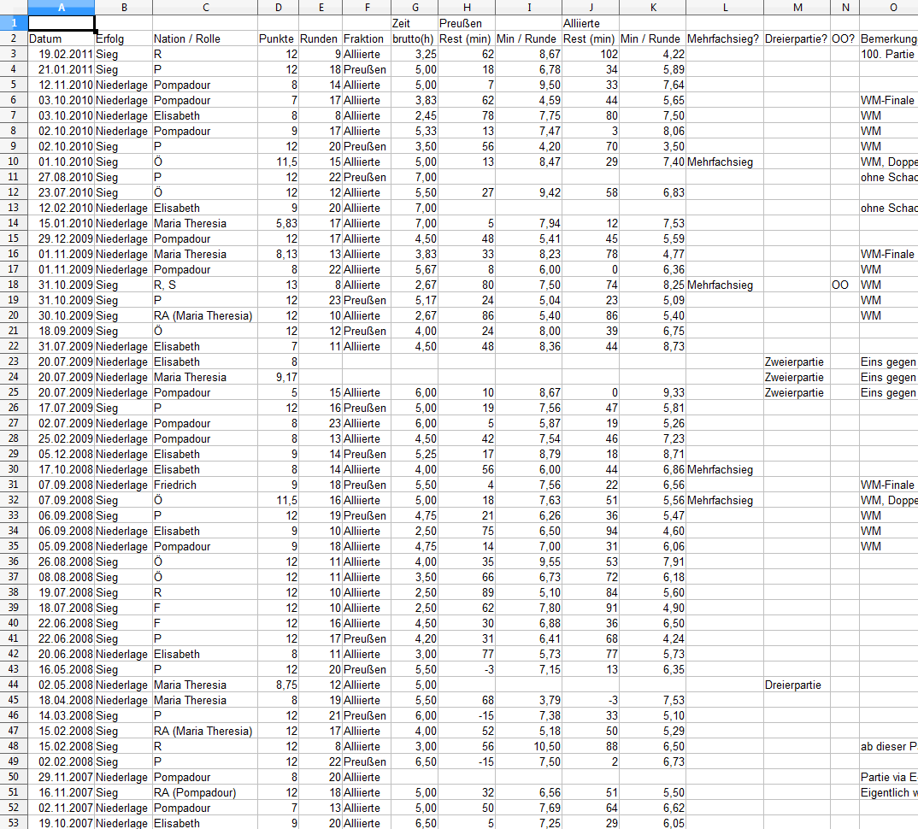Click 'WM-Finale' remark in row 6

(x=889, y=100)
